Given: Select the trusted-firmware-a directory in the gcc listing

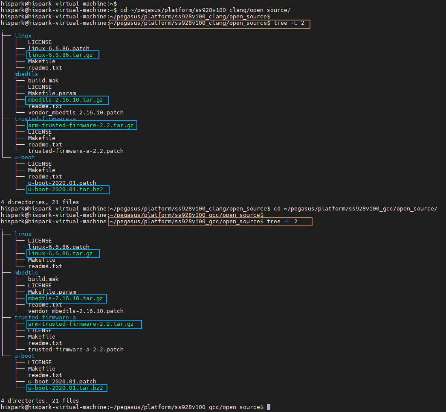Looking at the screenshot, I should 45,318.
